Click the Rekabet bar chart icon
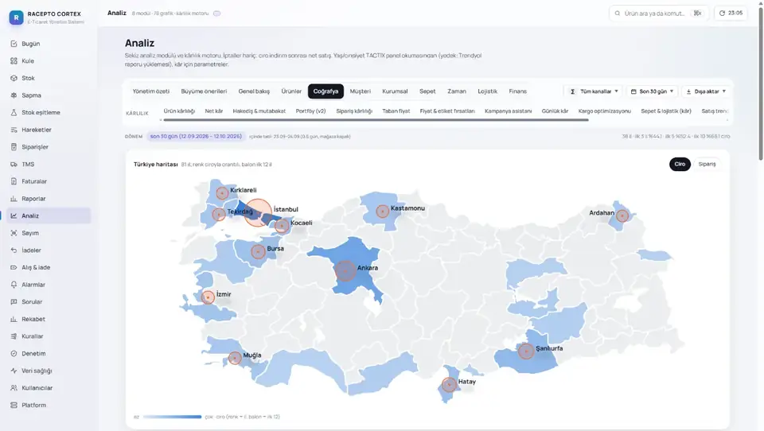764x431 pixels. (x=14, y=319)
